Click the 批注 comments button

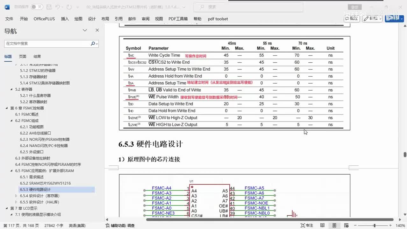pyautogui.click(x=352, y=18)
